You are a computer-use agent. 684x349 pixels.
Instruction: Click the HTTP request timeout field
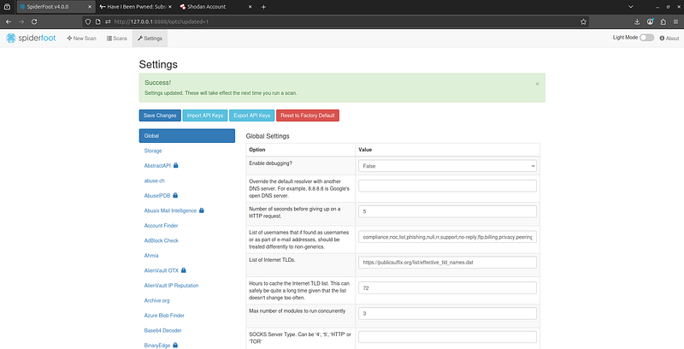tap(447, 211)
